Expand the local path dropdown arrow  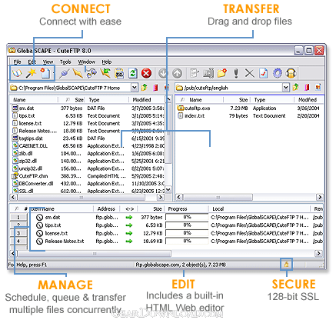[135, 88]
